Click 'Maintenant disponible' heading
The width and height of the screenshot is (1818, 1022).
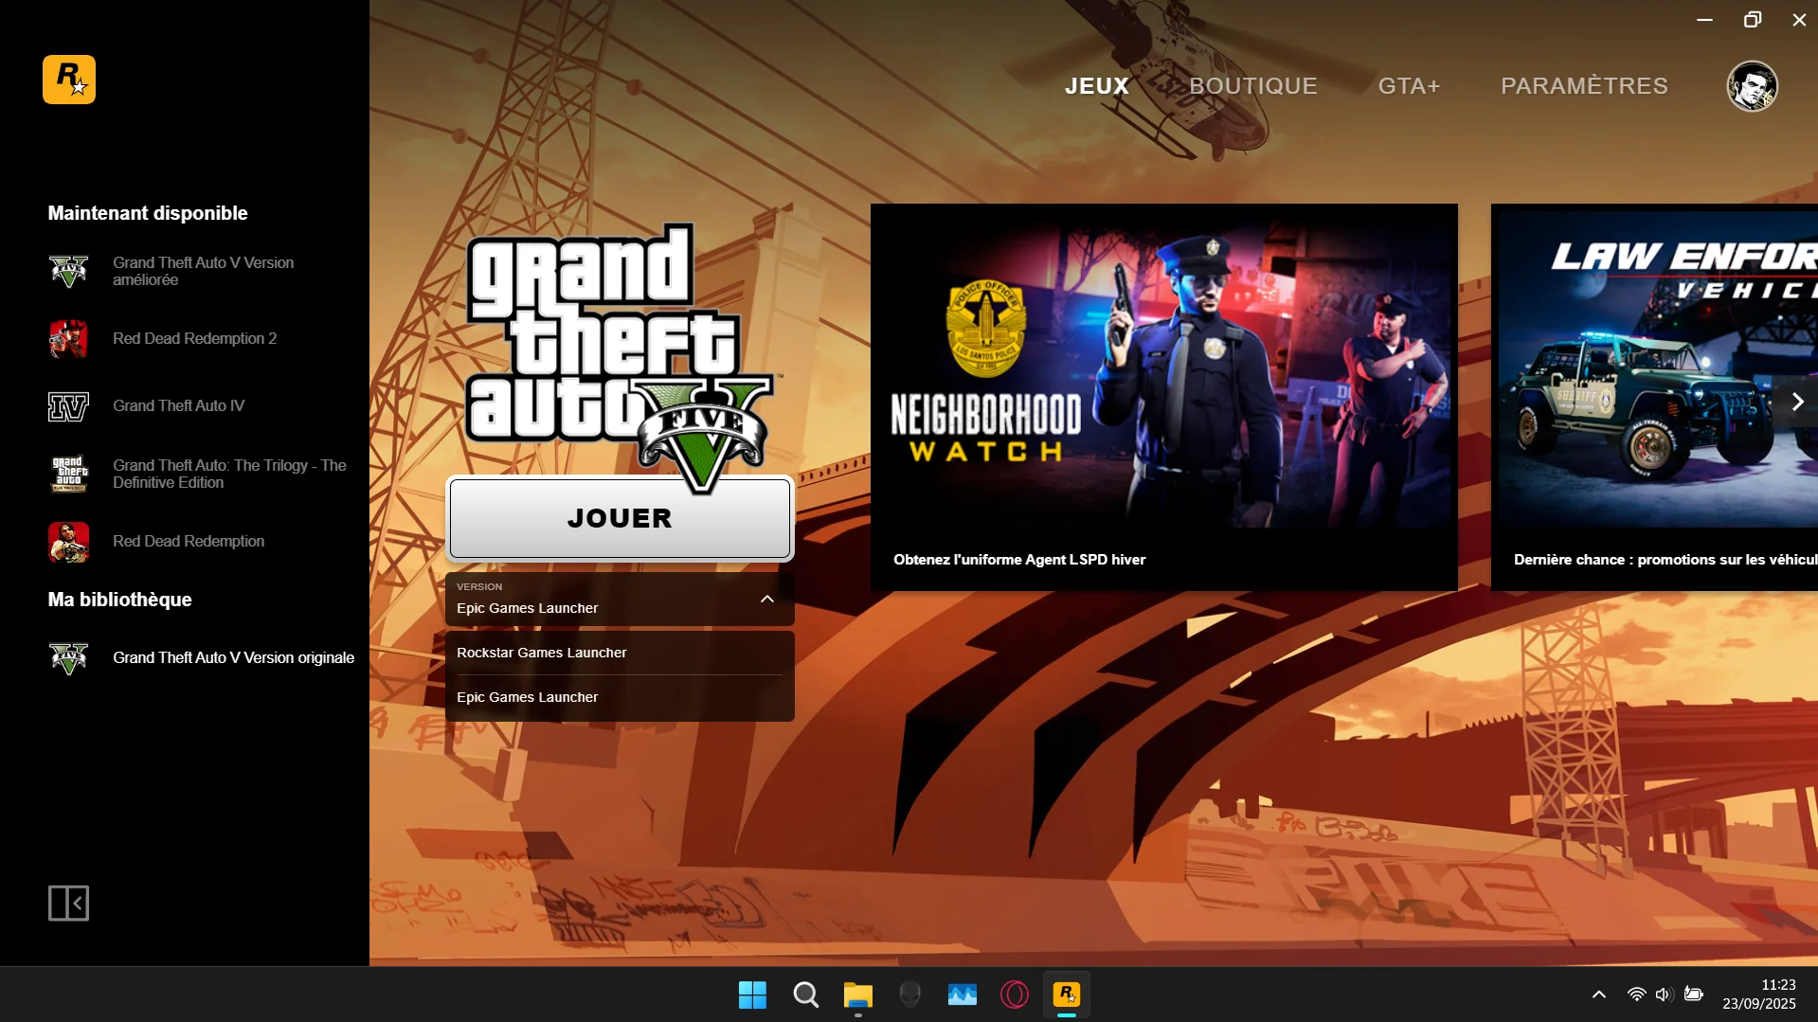click(148, 213)
